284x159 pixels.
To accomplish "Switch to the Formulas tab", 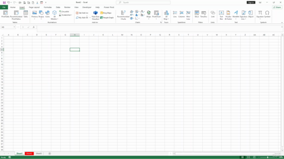I will [47, 7].
